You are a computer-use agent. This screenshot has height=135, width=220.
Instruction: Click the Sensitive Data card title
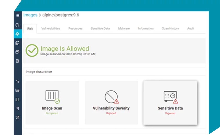pyautogui.click(x=170, y=108)
